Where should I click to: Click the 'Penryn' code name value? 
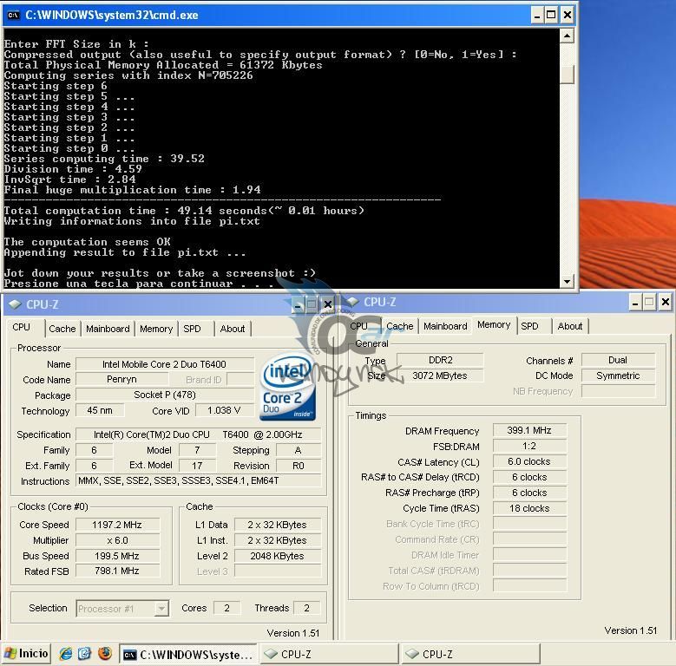coord(121,380)
